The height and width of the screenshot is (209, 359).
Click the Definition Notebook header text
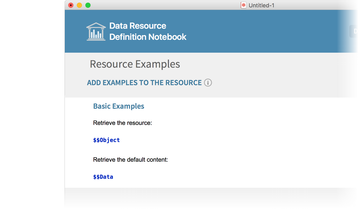click(148, 37)
